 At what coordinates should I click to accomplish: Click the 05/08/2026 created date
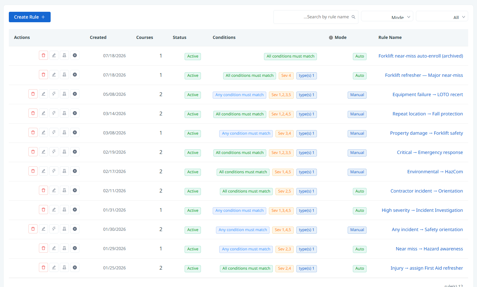tap(114, 94)
